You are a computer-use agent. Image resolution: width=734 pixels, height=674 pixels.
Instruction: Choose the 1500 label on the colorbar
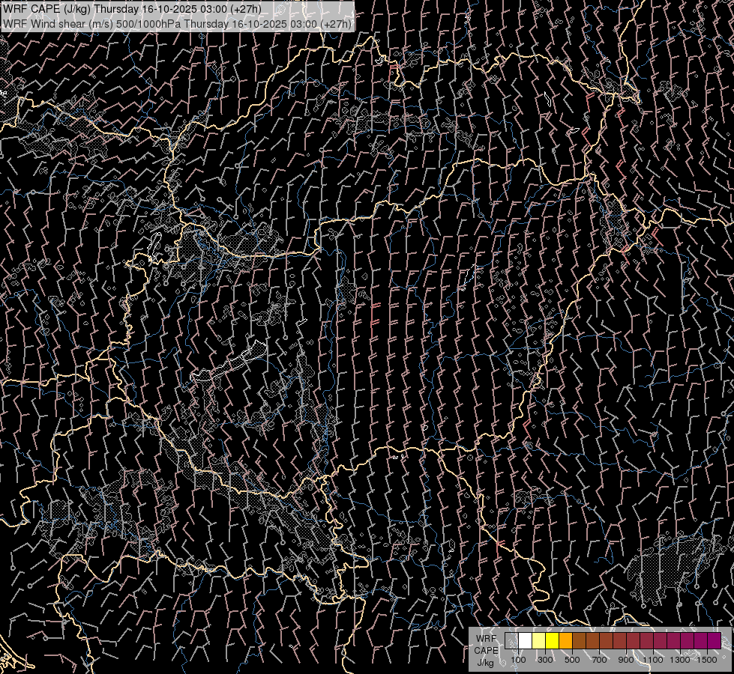[x=707, y=660]
